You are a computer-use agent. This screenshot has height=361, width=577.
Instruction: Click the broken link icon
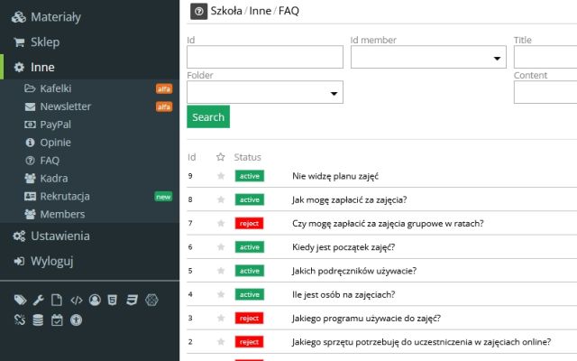pyautogui.click(x=20, y=319)
